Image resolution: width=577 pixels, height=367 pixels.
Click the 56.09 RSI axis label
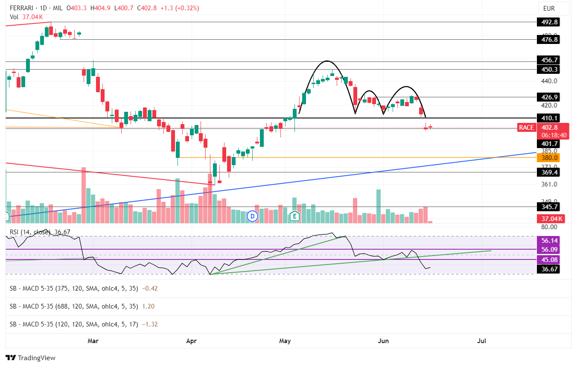coord(548,250)
